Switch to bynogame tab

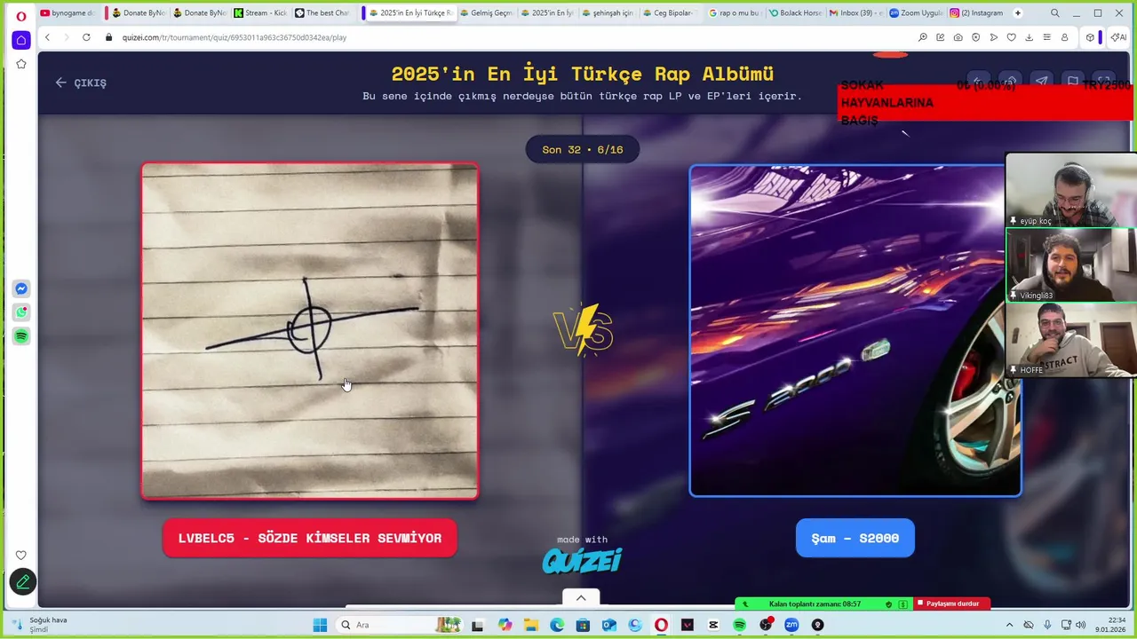68,13
